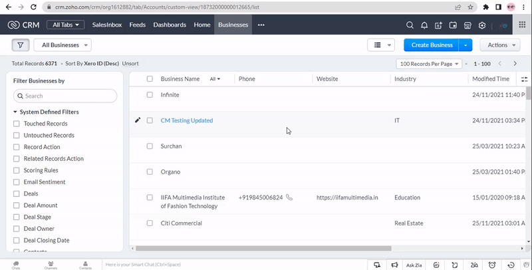The width and height of the screenshot is (532, 270).
Task: Select the Organo row checkbox
Action: coord(150,172)
